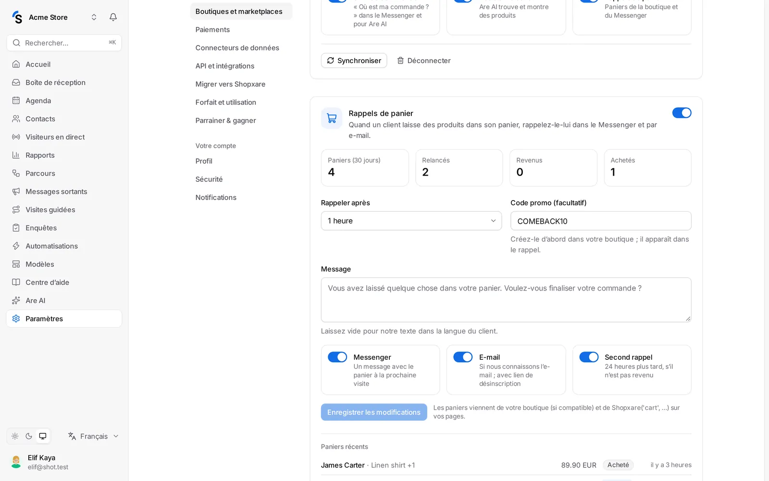This screenshot has width=769, height=481.
Task: Open notifications bell icon
Action: [x=113, y=17]
